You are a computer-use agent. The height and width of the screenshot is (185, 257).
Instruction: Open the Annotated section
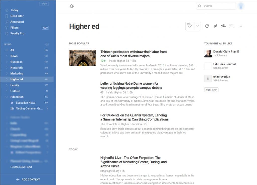coord(17,22)
